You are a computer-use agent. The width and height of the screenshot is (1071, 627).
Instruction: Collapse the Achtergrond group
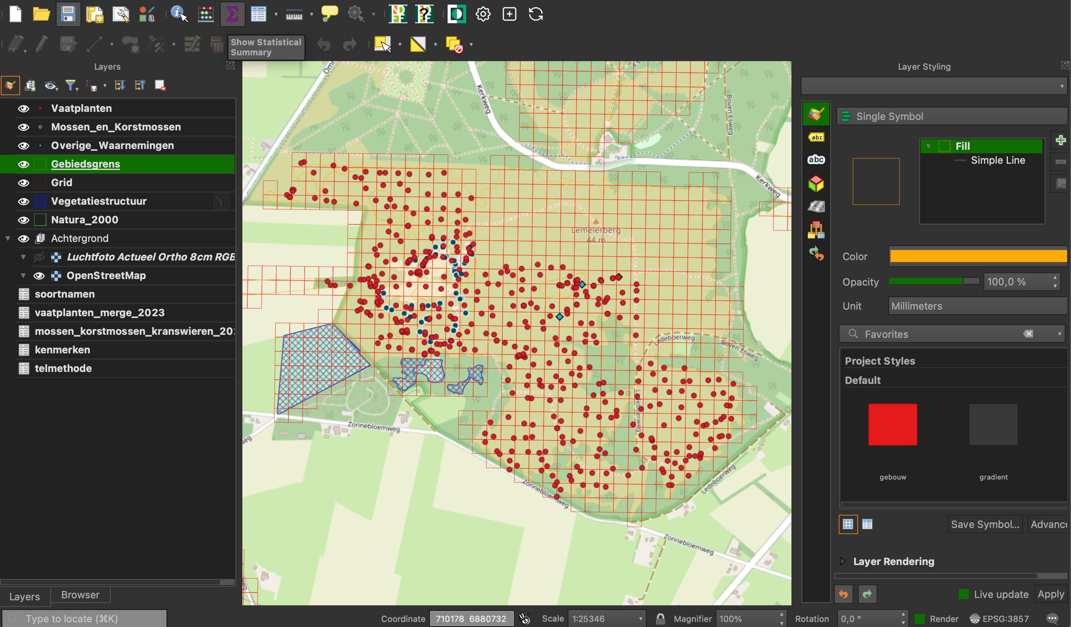coord(8,238)
